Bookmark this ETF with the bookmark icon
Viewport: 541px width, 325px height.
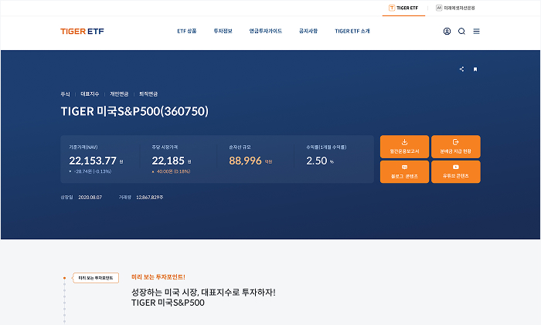[x=475, y=69]
